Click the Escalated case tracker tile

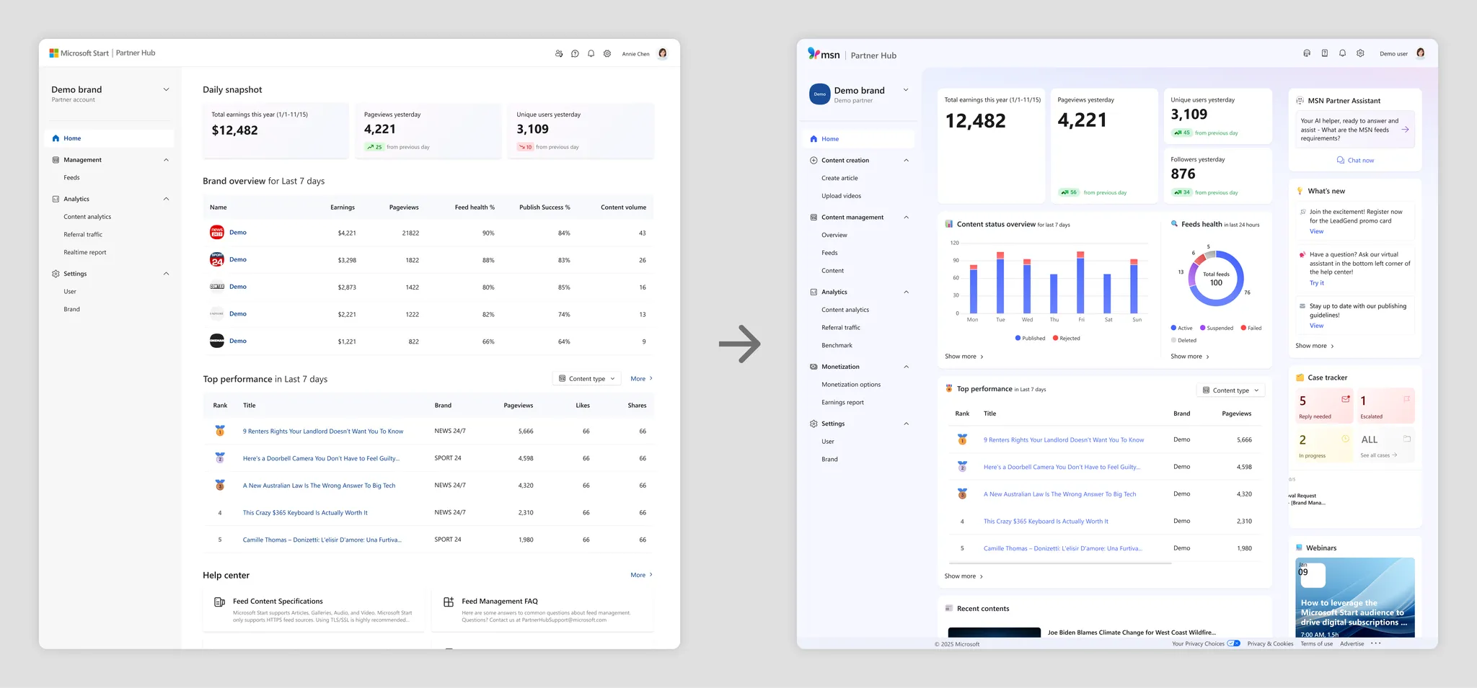pyautogui.click(x=1385, y=406)
